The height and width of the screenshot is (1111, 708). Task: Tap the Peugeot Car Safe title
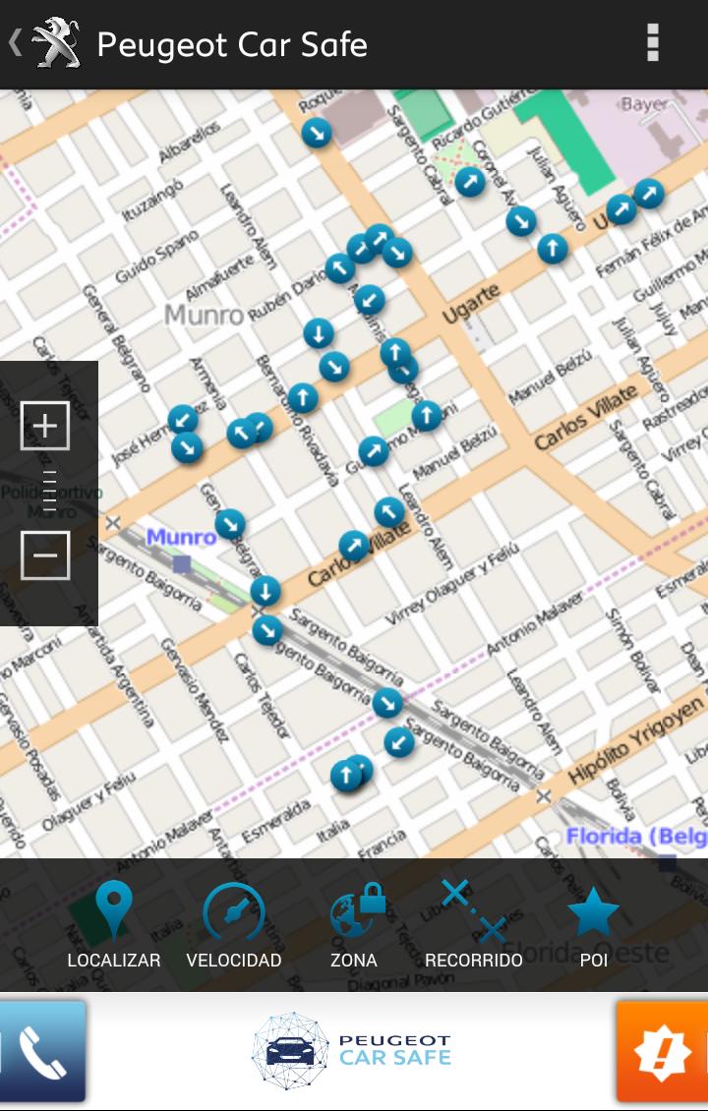point(232,44)
